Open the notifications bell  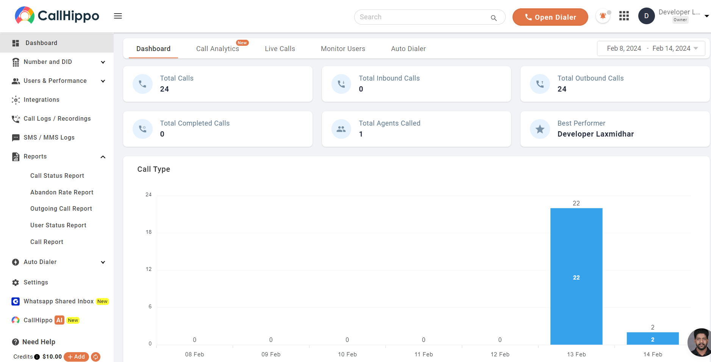click(603, 16)
